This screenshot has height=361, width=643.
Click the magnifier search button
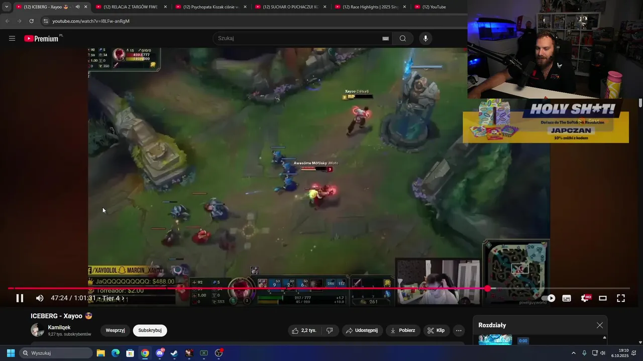(x=403, y=39)
